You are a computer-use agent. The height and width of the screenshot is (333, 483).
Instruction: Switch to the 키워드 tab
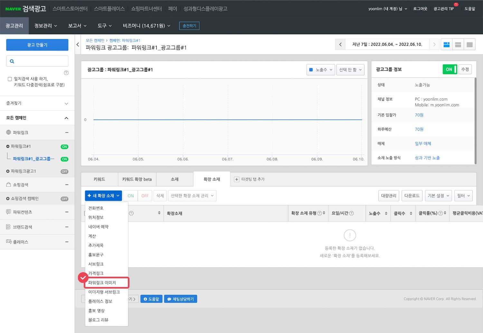[x=99, y=179]
